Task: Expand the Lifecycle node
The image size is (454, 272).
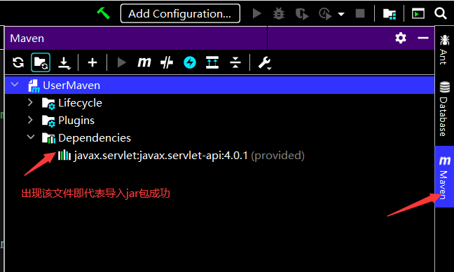Action: coord(30,102)
